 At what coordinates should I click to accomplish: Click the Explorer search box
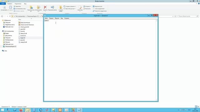click(x=188, y=16)
